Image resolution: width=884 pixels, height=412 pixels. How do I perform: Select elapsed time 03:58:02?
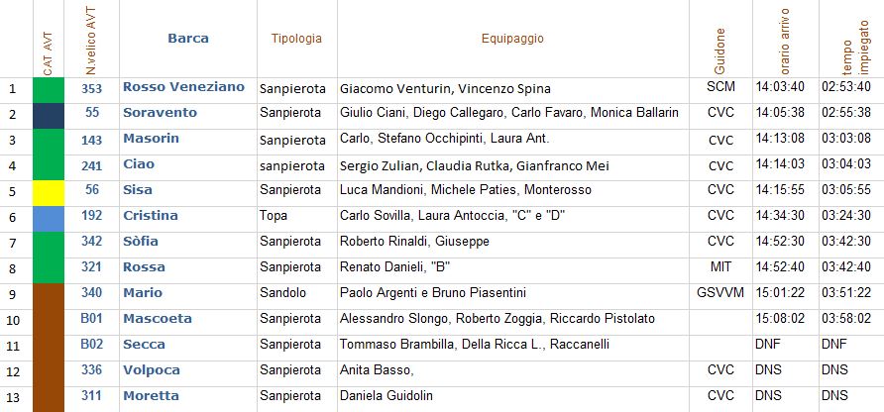click(846, 319)
